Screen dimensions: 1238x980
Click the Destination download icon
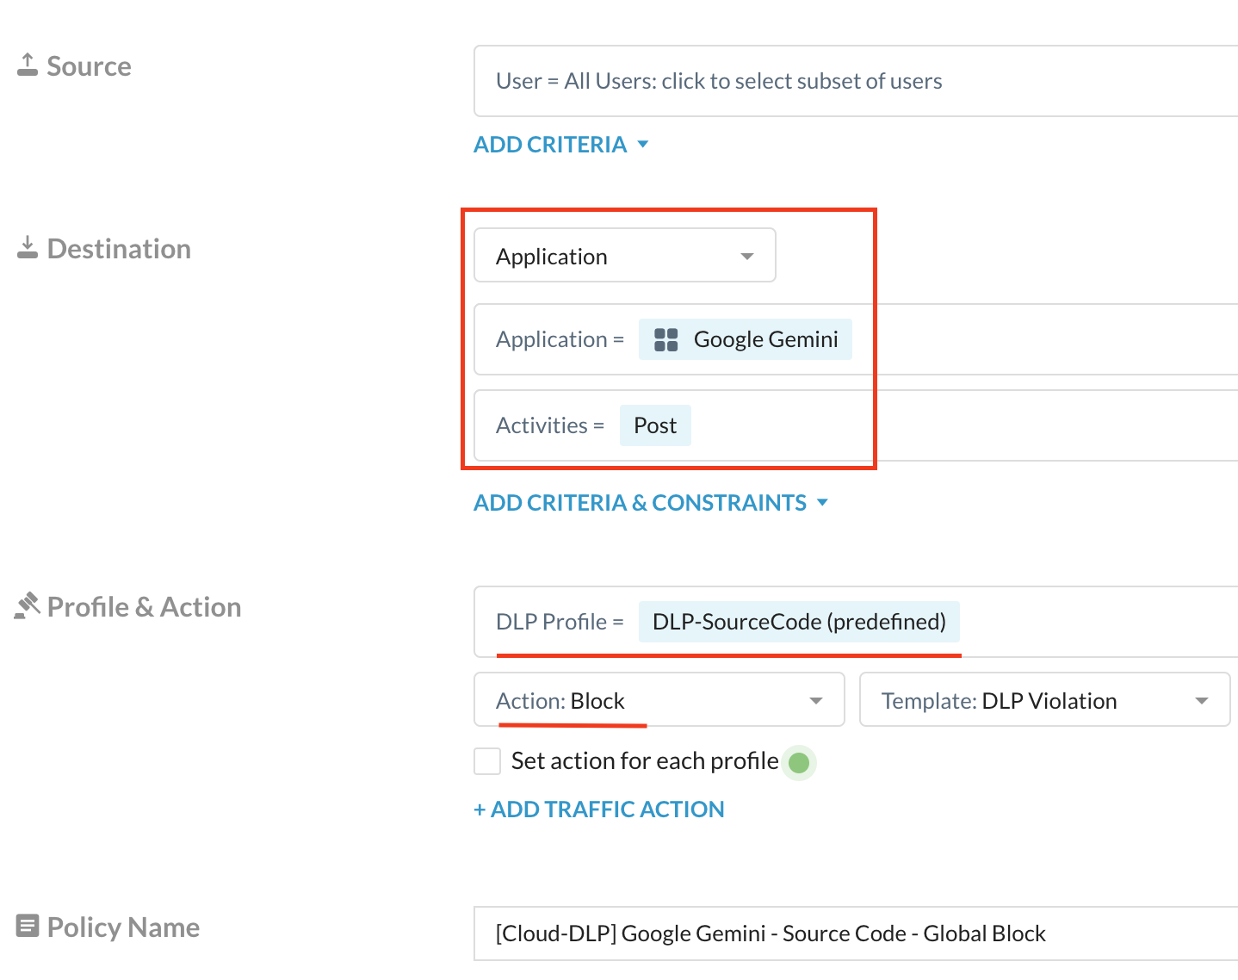28,247
